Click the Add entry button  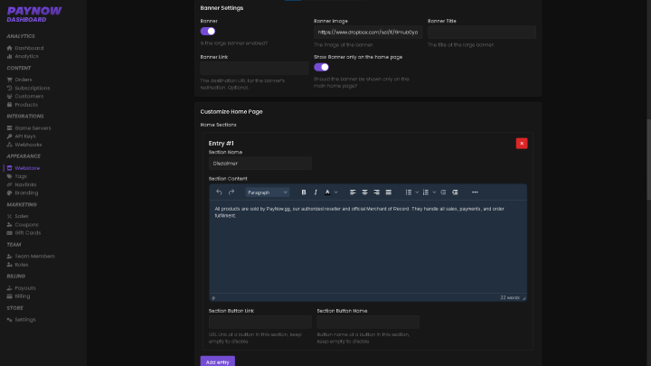pos(217,361)
